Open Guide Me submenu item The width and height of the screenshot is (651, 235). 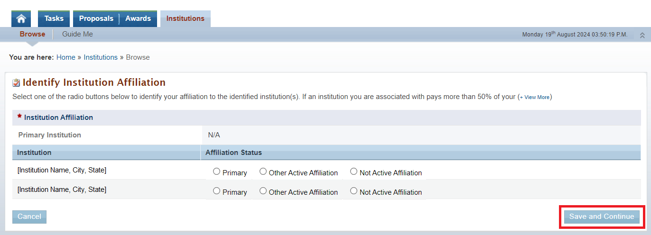pos(77,34)
